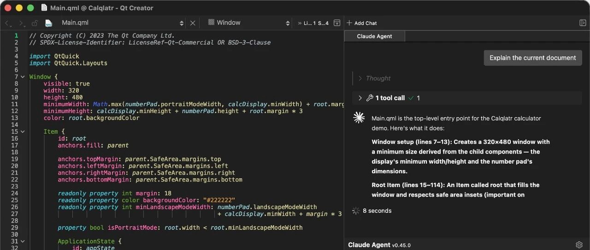Click the minimumWidth Math.max line

coord(194,104)
